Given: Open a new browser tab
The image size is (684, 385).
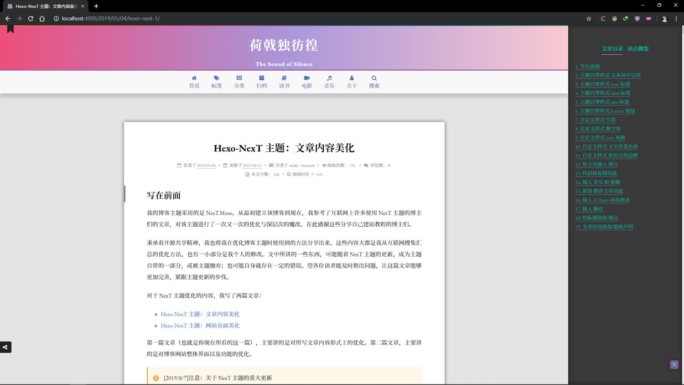Looking at the screenshot, I should [96, 6].
